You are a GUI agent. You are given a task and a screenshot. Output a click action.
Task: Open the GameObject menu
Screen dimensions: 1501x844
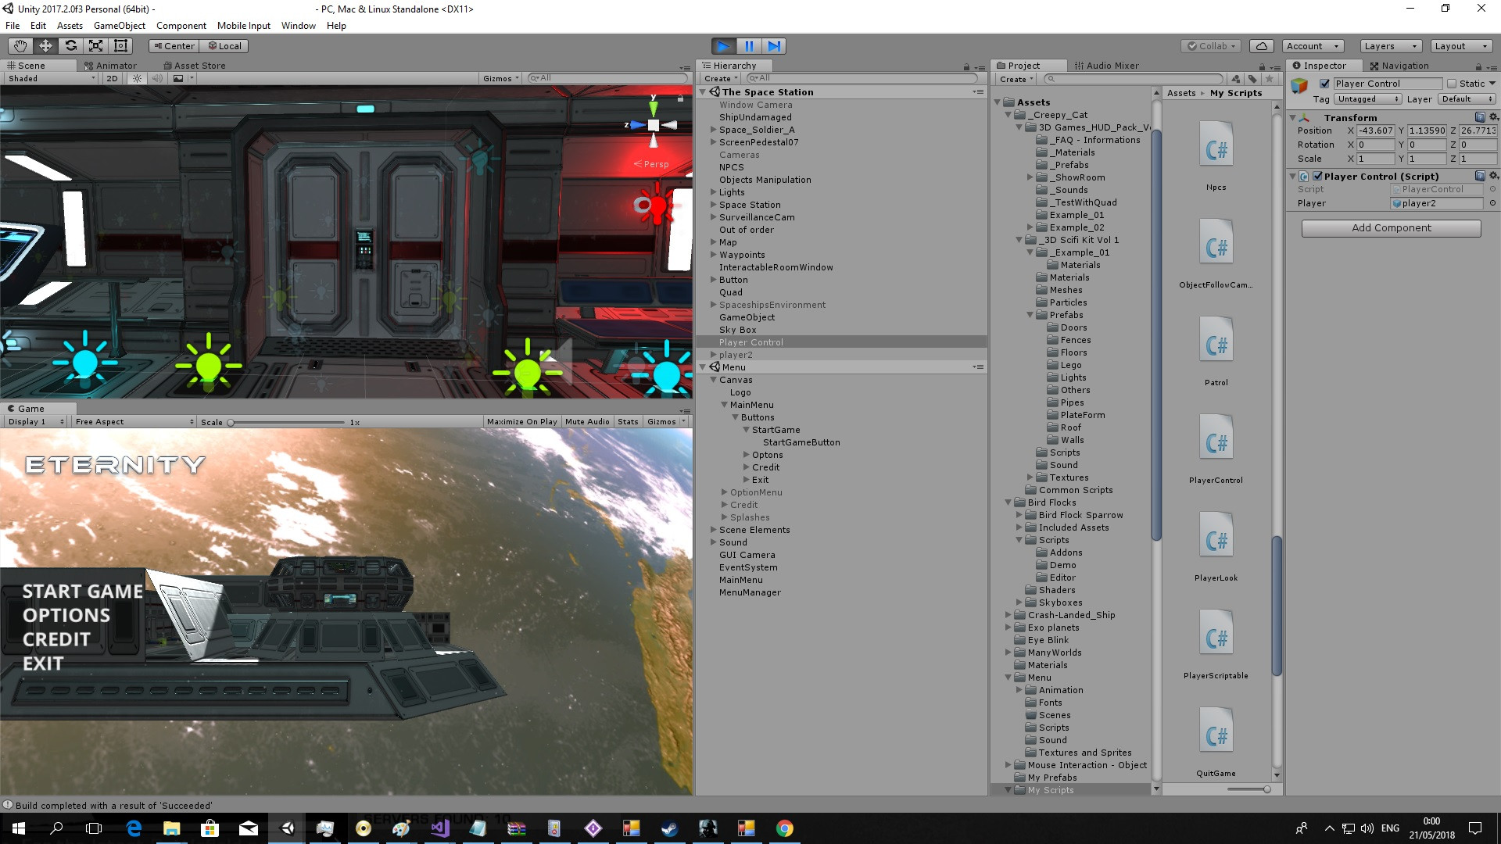(119, 26)
